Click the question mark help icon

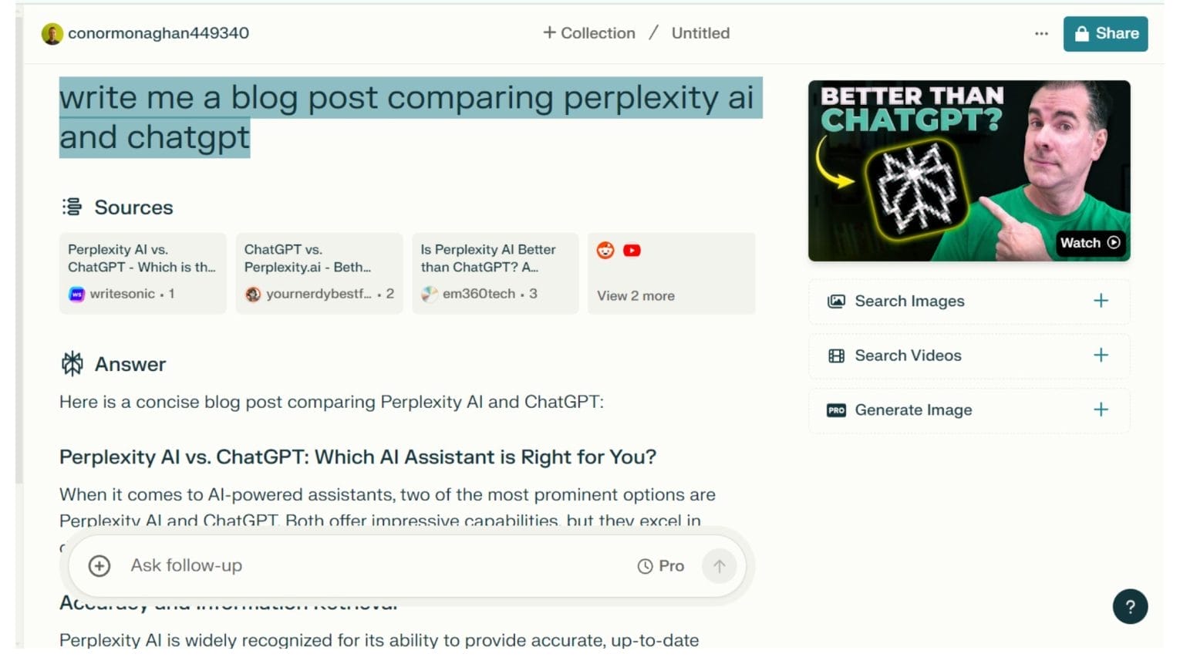click(1130, 606)
